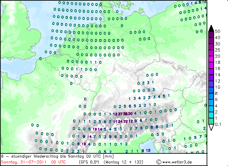
Task: Click the legend label 50
Action: (x=218, y=31)
